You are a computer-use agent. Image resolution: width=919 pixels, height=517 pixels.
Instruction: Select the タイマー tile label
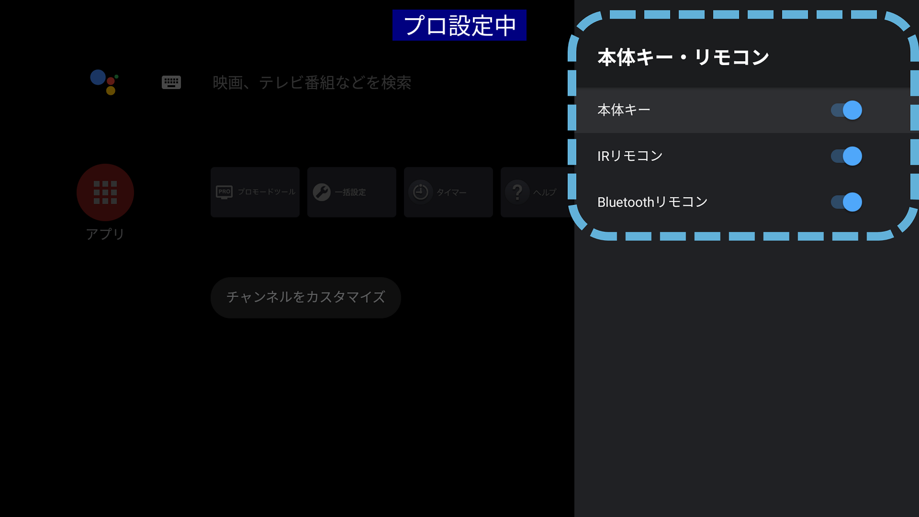tap(451, 192)
